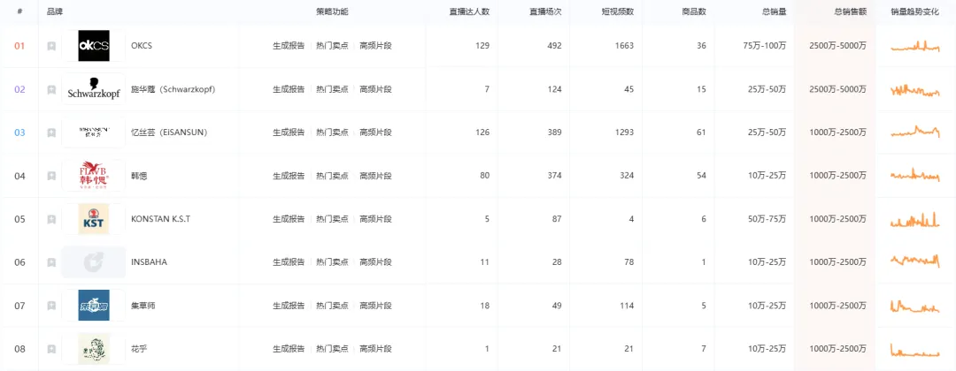Bookmark the 韩愢 brand row

(x=52, y=176)
